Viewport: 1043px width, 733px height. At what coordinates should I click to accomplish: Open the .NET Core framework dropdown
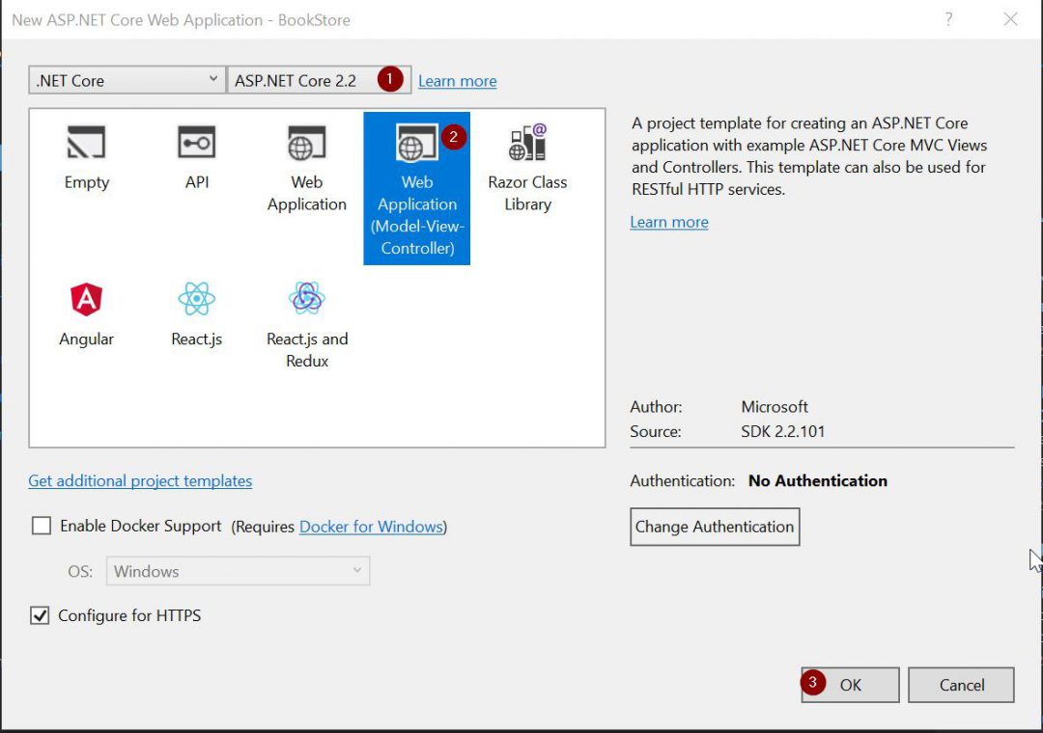click(x=127, y=81)
